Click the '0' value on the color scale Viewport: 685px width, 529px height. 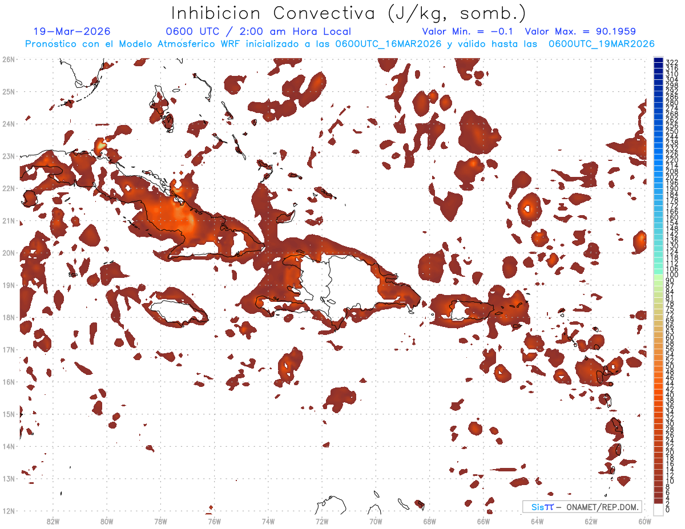(668, 510)
